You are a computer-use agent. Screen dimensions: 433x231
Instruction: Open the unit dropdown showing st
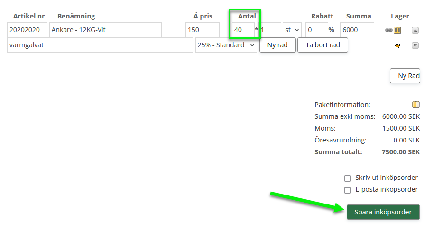[292, 30]
